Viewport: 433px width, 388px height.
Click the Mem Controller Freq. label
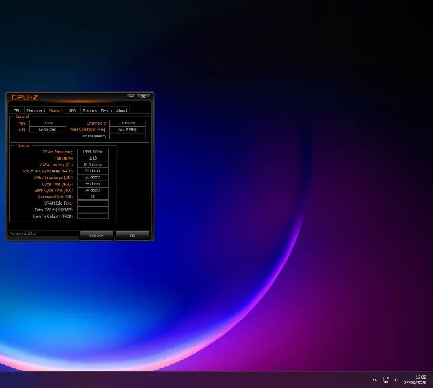point(88,129)
